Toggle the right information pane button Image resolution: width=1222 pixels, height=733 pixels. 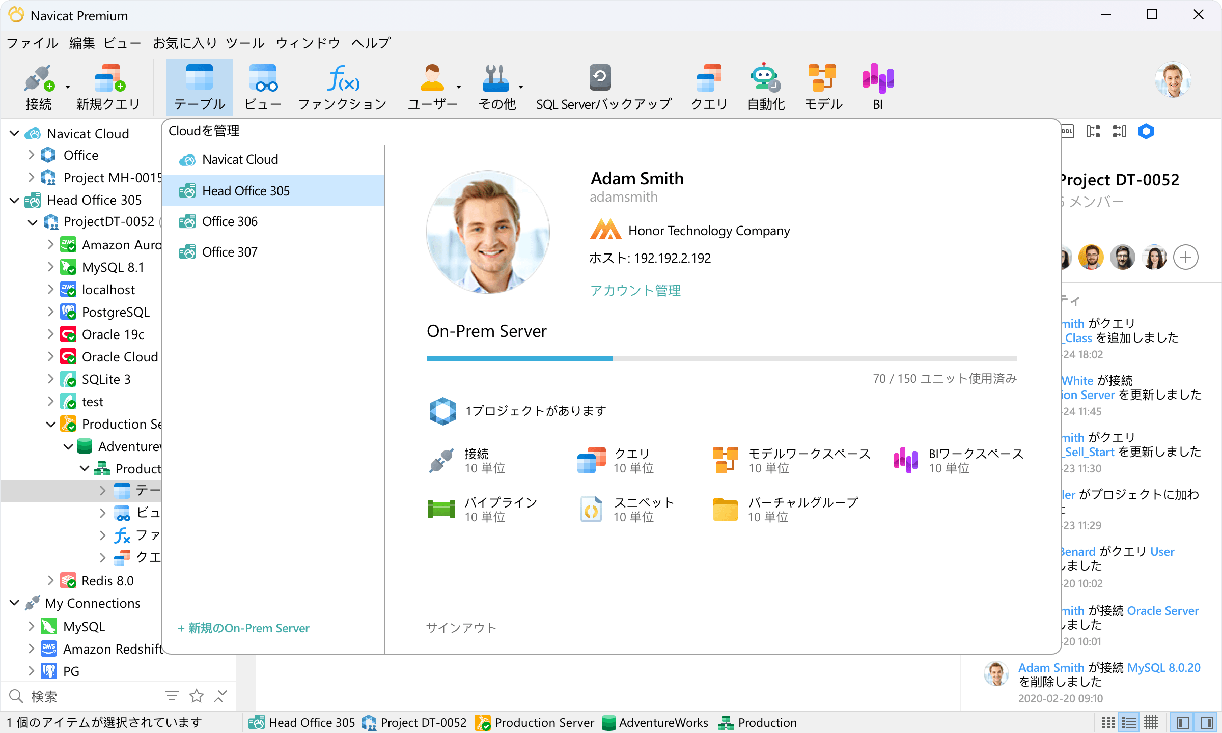tap(1206, 722)
